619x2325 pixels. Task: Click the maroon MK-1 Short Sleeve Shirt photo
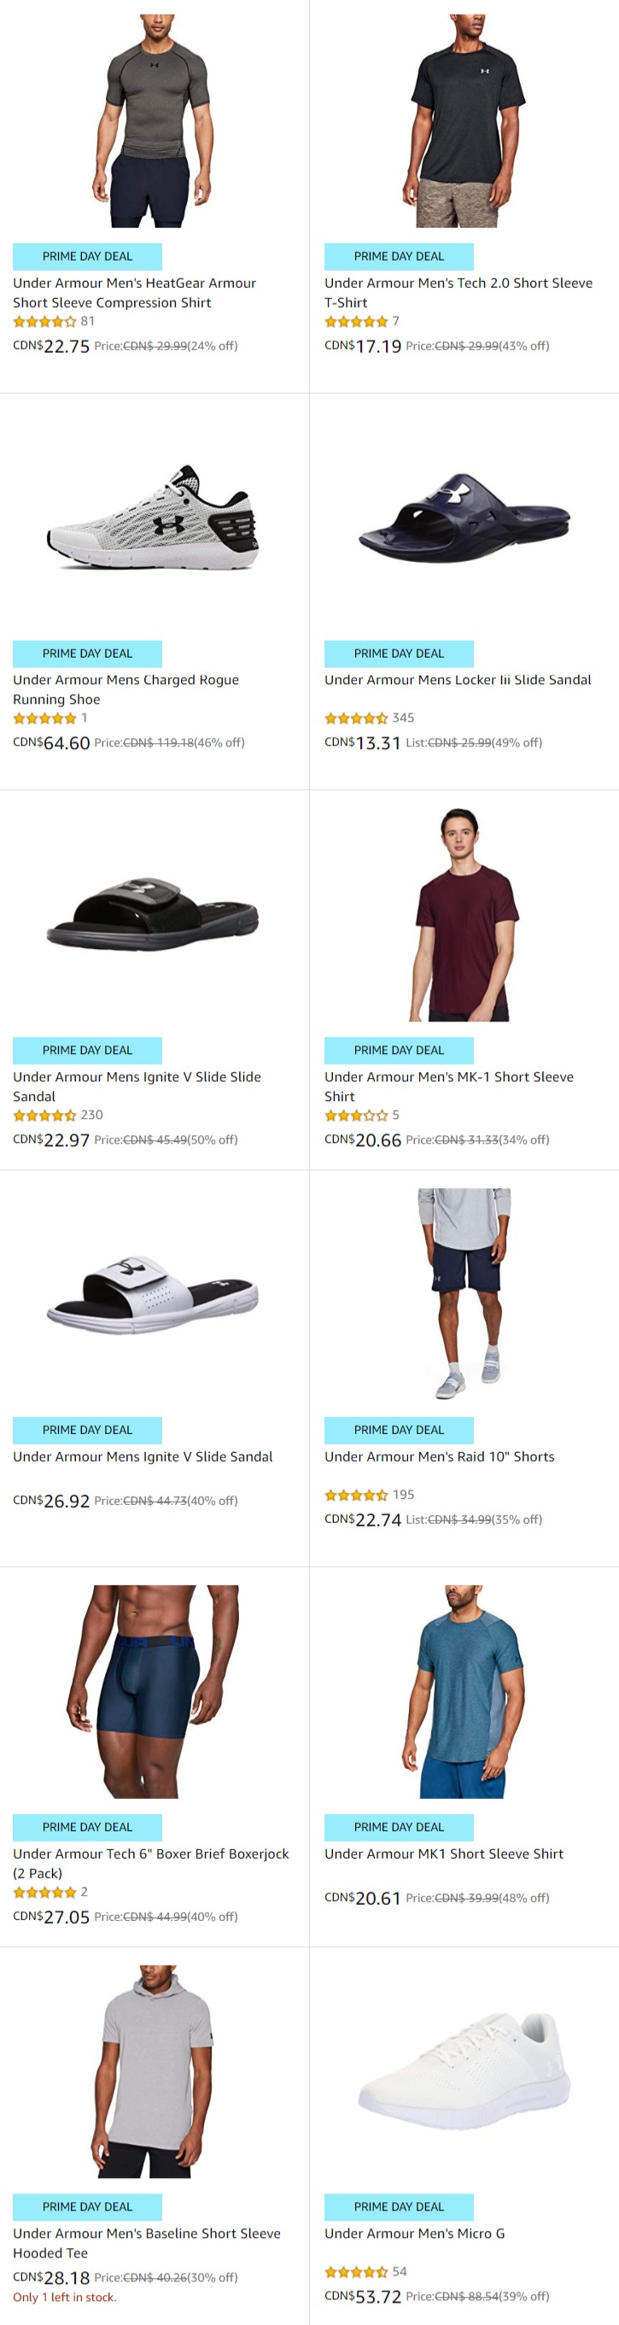tap(464, 914)
